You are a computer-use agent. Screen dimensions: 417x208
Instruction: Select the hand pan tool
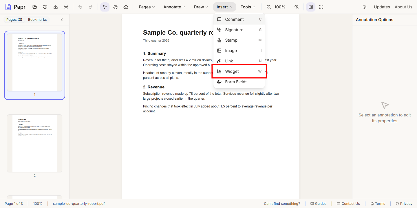pyautogui.click(x=115, y=7)
